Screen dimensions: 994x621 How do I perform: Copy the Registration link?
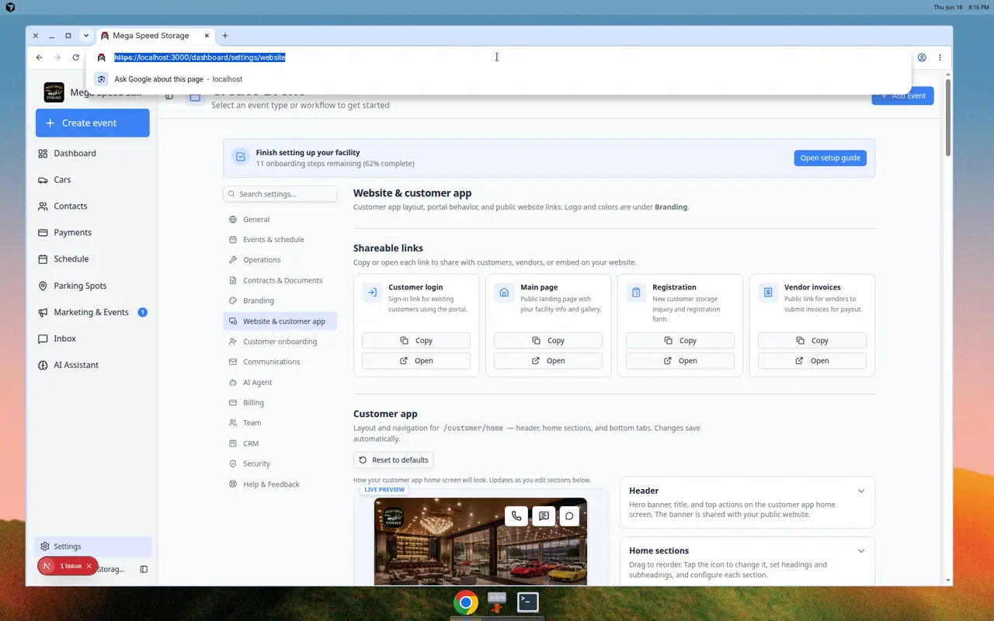(680, 341)
